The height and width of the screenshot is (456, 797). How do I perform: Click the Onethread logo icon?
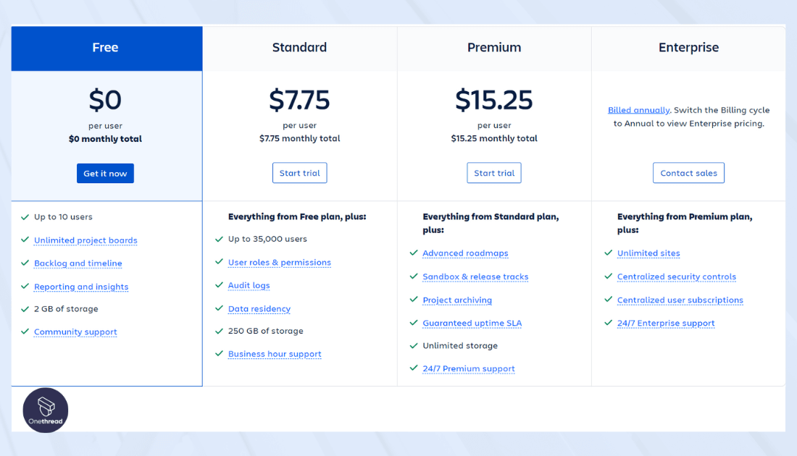coord(45,410)
